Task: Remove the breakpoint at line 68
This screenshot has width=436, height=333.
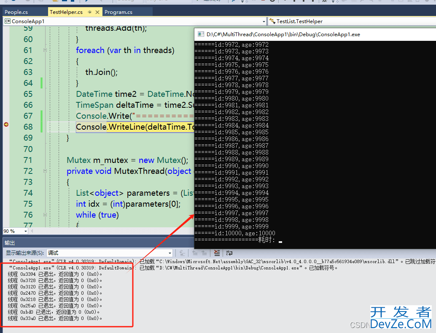Action: click(x=6, y=125)
